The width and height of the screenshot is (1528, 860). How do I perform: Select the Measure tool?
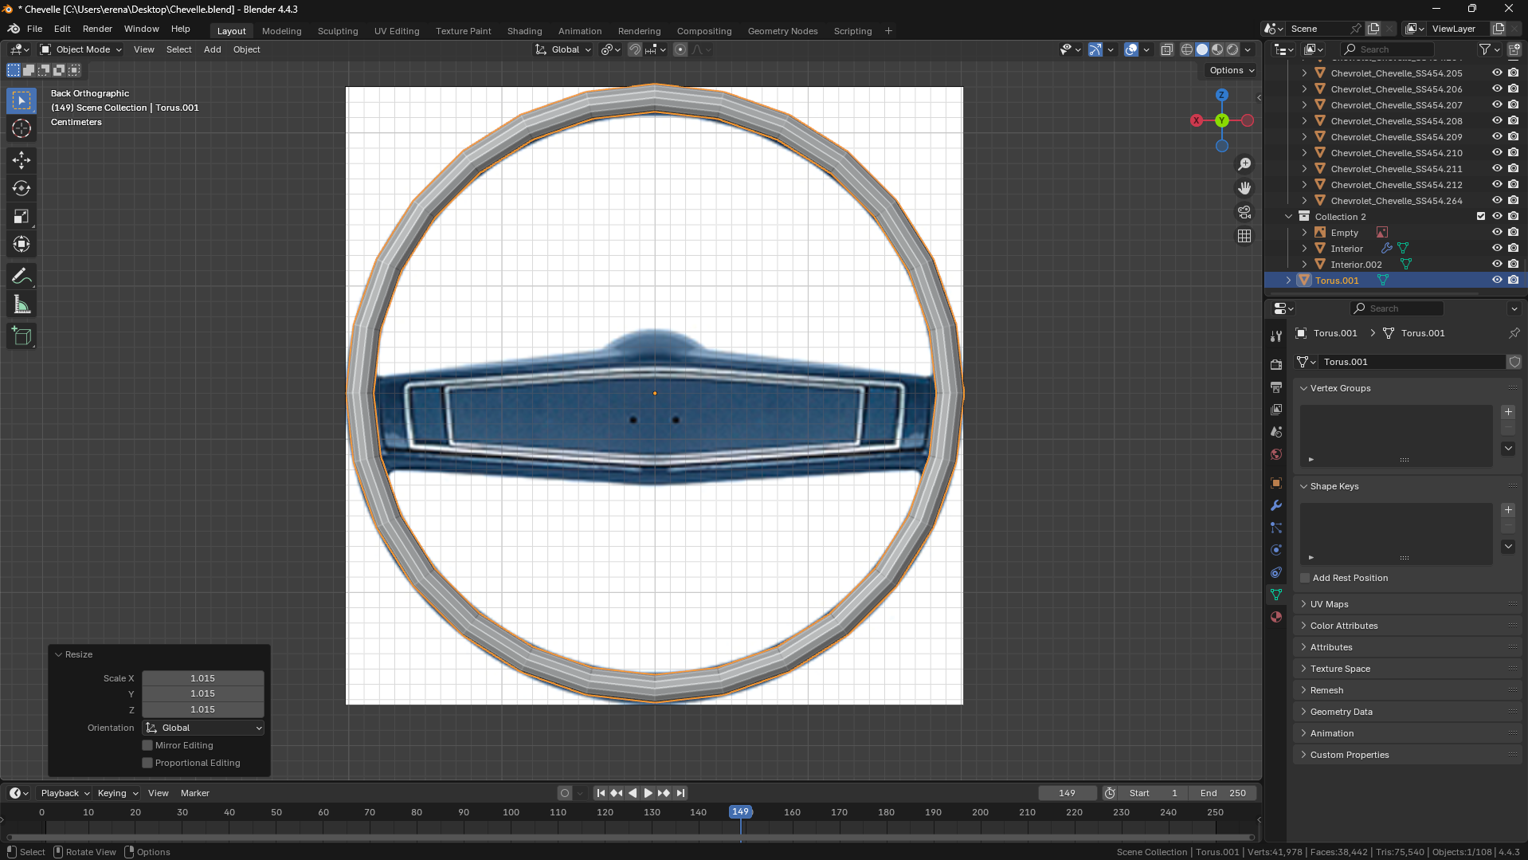pos(22,304)
